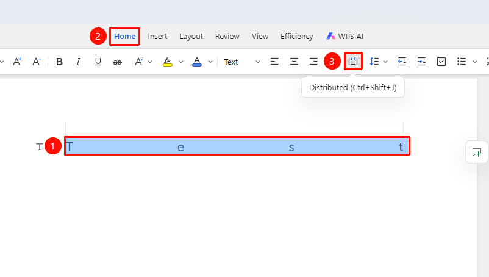Apply bulleted list icon

click(461, 62)
